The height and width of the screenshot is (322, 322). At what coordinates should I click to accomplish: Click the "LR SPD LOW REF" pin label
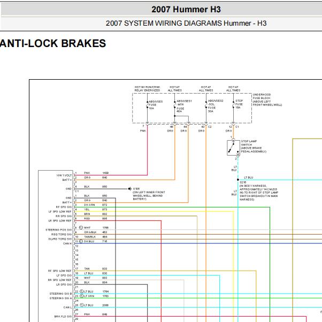tap(60, 221)
